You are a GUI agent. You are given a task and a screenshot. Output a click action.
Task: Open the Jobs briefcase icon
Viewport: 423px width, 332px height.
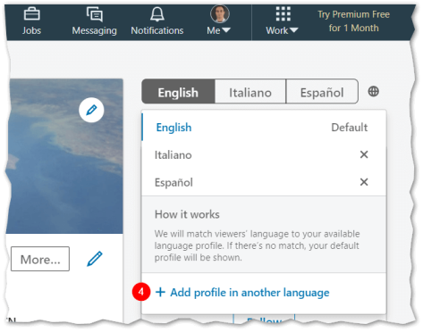31,14
